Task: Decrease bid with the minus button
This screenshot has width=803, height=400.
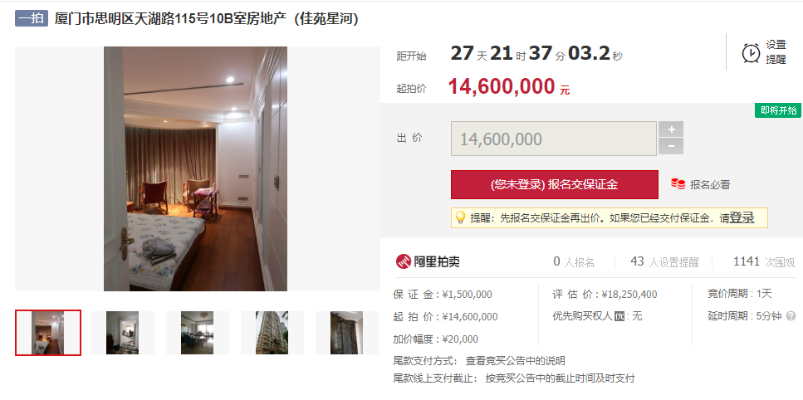Action: coord(671,146)
